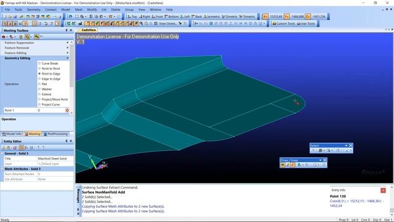
Task: Click 'Surface NonManifold Add' message line
Action: [x=103, y=192]
